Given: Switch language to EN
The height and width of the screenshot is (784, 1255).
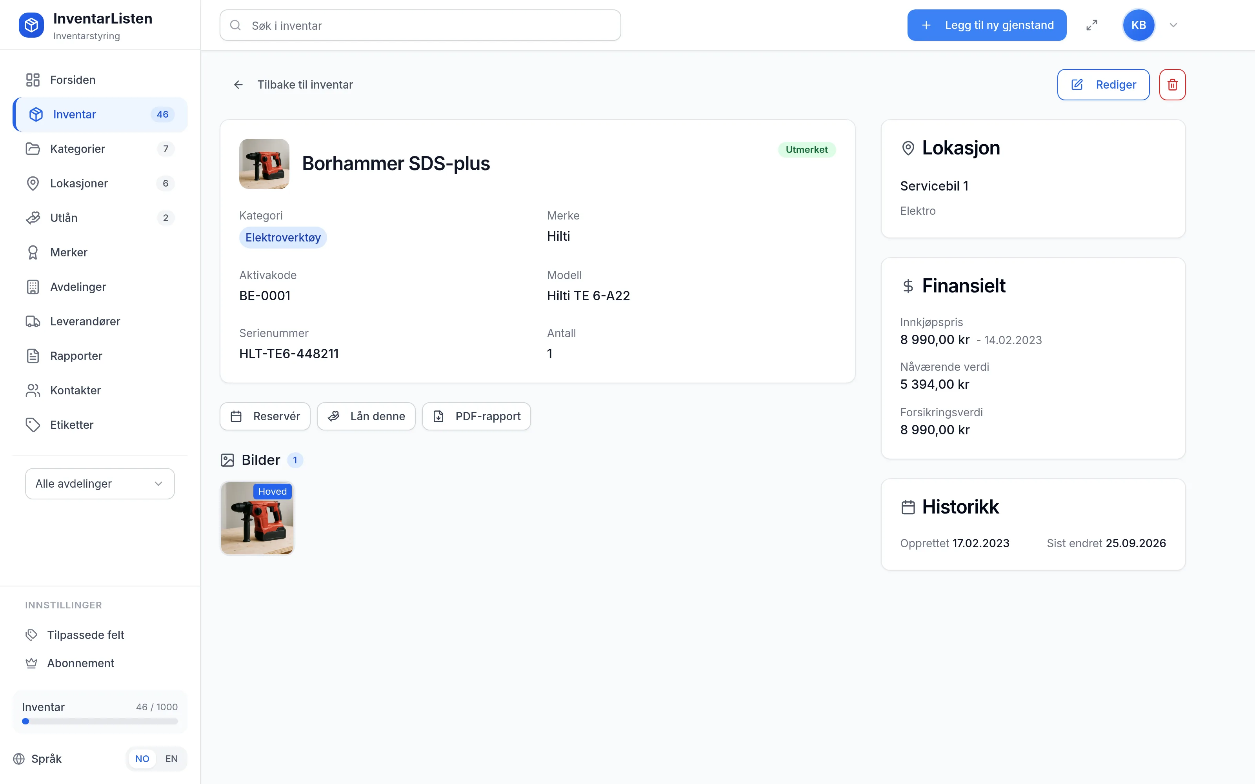Looking at the screenshot, I should [x=171, y=759].
